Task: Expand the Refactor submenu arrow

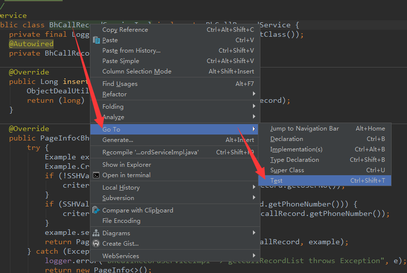Action: 254,94
